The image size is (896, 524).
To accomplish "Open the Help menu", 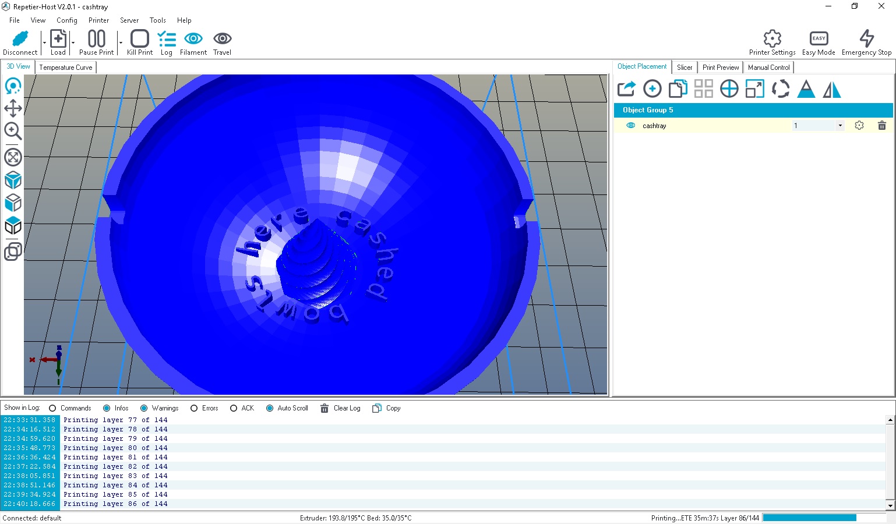I will click(184, 20).
